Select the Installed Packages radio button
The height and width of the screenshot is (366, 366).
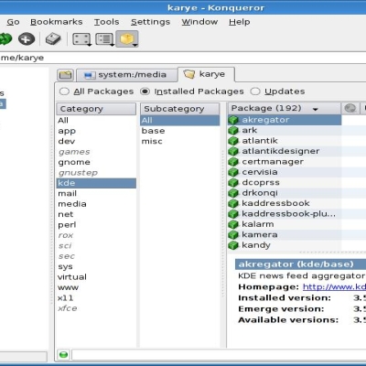[145, 91]
